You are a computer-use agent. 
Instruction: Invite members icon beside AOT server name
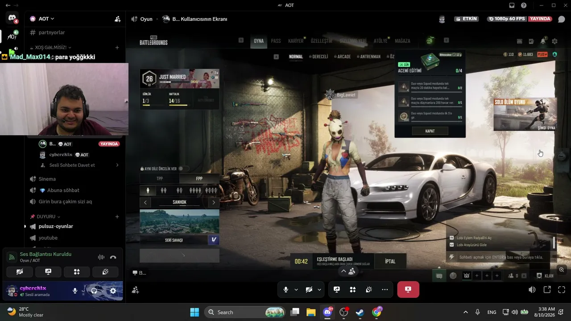(x=117, y=19)
